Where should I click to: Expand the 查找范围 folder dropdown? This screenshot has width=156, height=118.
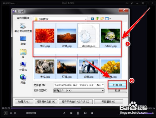pyautogui.click(x=86, y=19)
